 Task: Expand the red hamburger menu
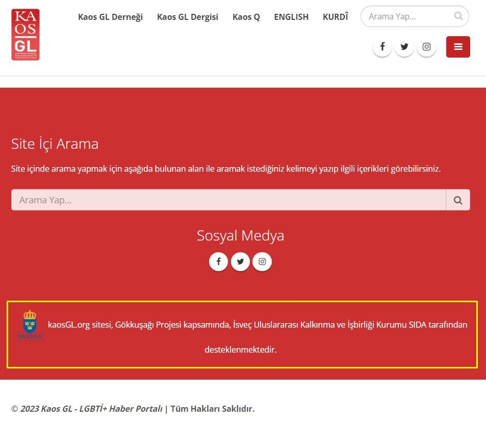pyautogui.click(x=458, y=47)
